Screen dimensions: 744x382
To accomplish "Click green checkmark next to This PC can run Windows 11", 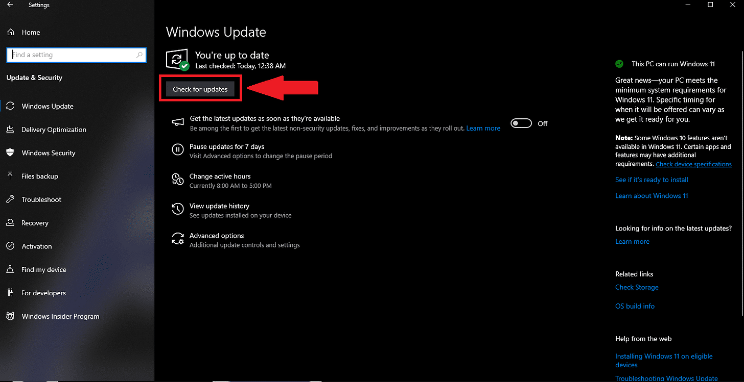I will pyautogui.click(x=619, y=64).
